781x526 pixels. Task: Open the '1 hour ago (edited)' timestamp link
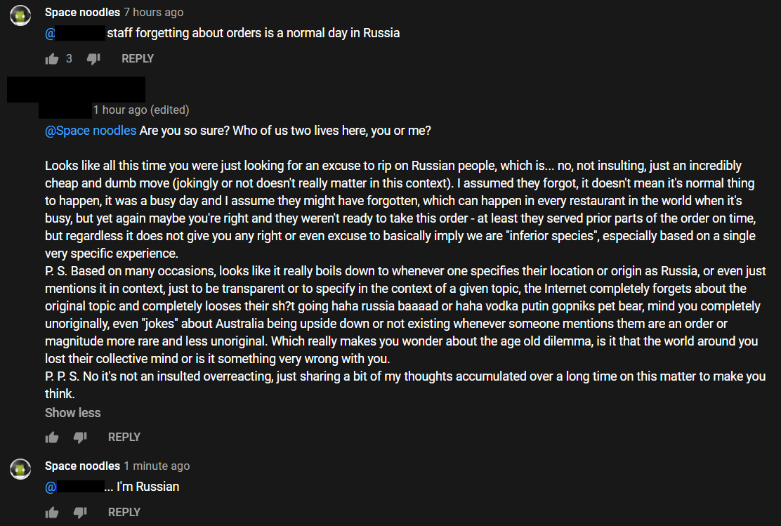tap(140, 110)
